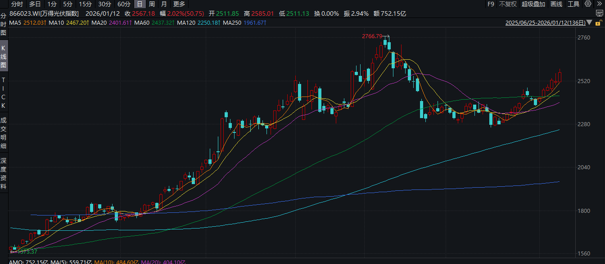Click the 2025/06/25-2026/01/12 date range link
The image size is (605, 264).
click(x=546, y=22)
